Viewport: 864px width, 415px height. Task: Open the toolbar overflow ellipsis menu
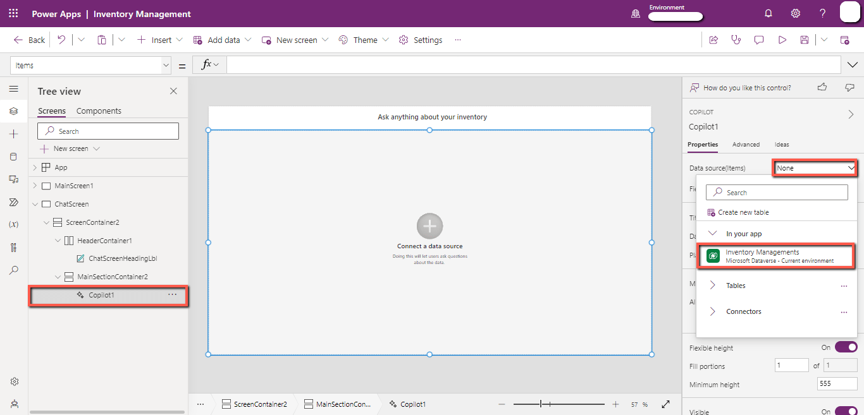458,40
